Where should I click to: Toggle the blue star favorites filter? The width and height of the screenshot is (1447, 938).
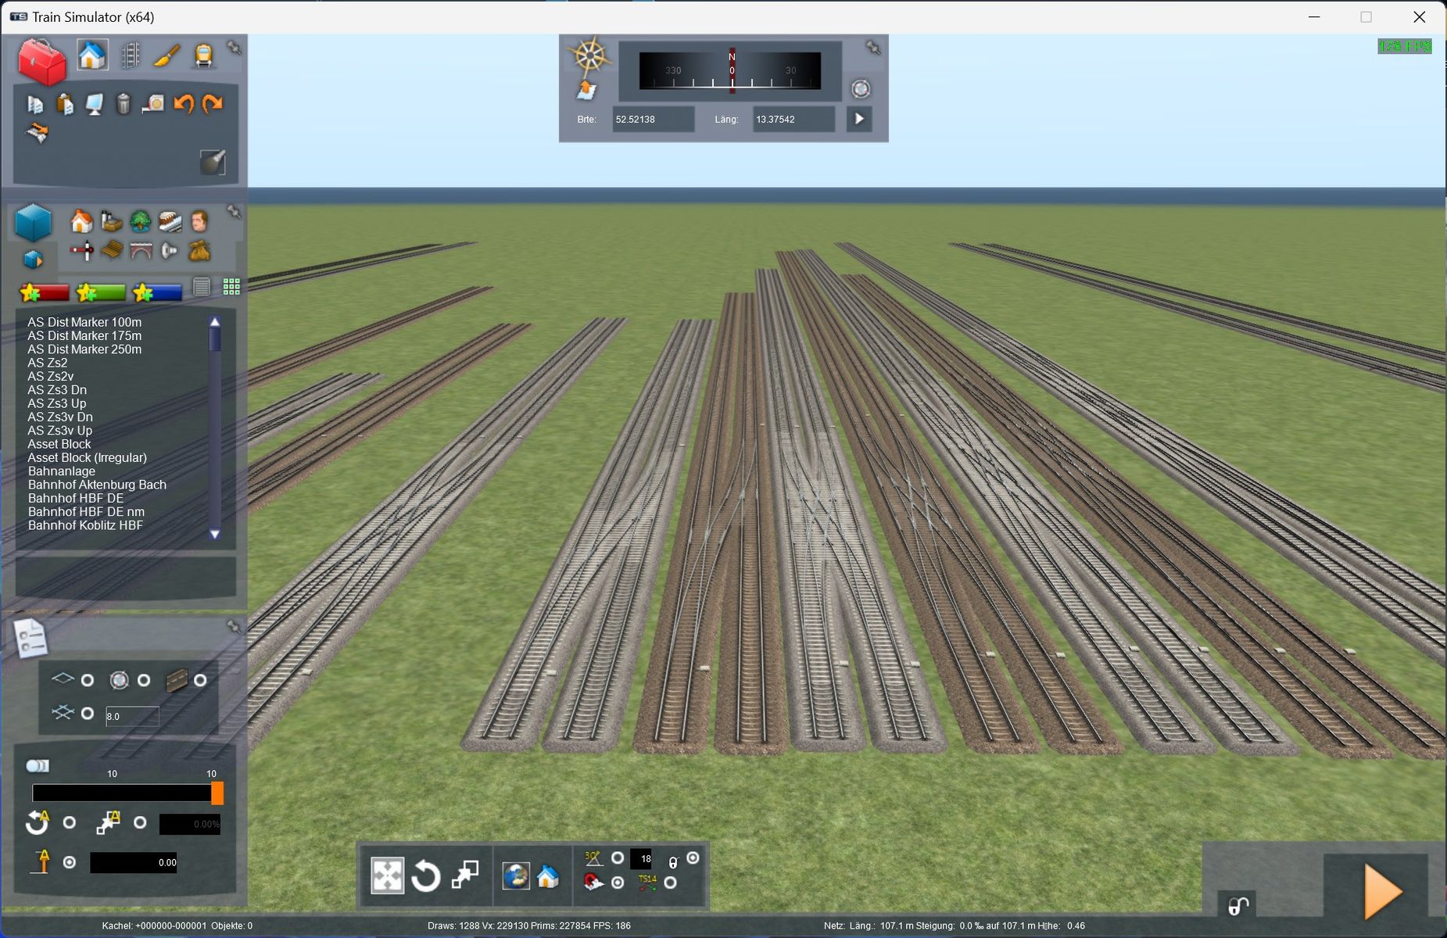click(x=157, y=292)
